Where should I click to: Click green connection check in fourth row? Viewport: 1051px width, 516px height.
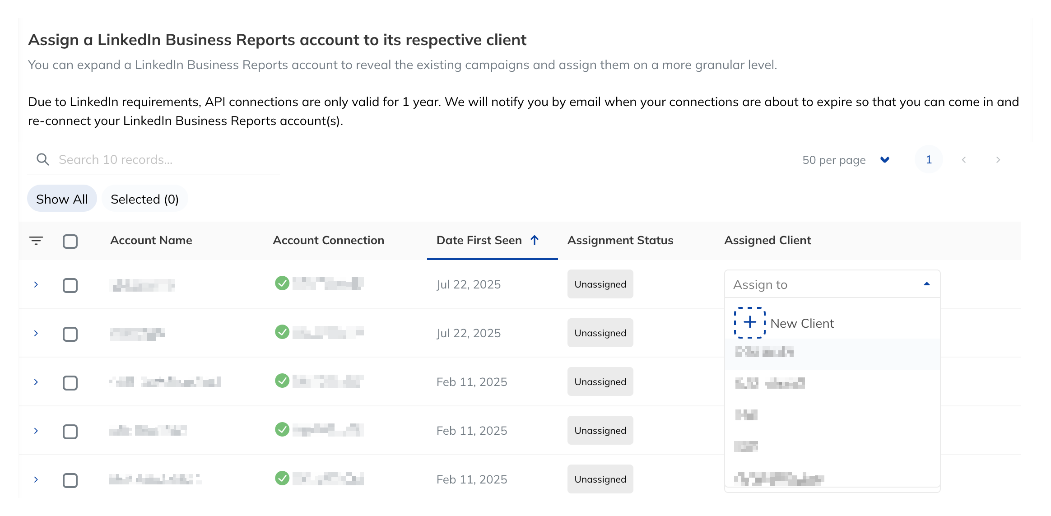[x=282, y=429]
